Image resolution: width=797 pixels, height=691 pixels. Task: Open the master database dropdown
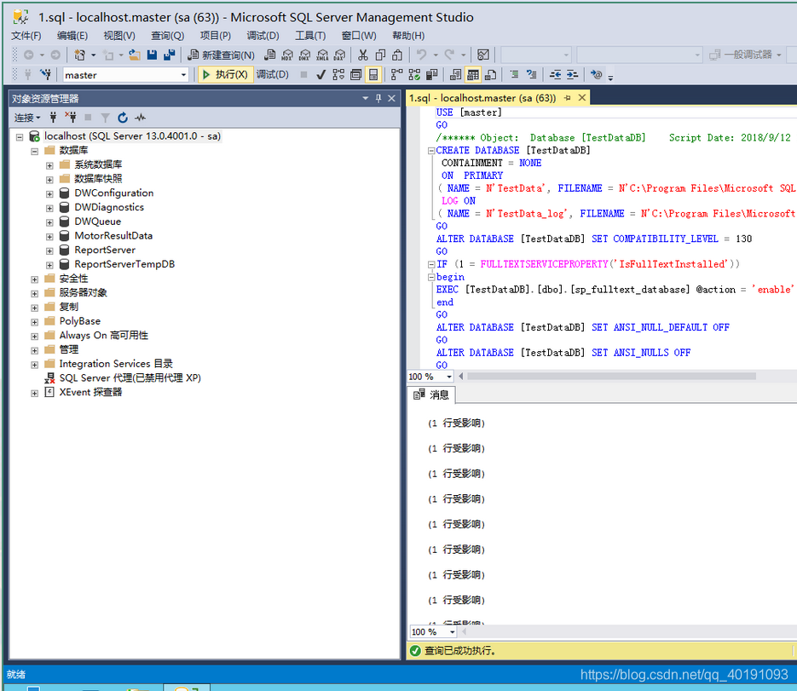tap(183, 74)
